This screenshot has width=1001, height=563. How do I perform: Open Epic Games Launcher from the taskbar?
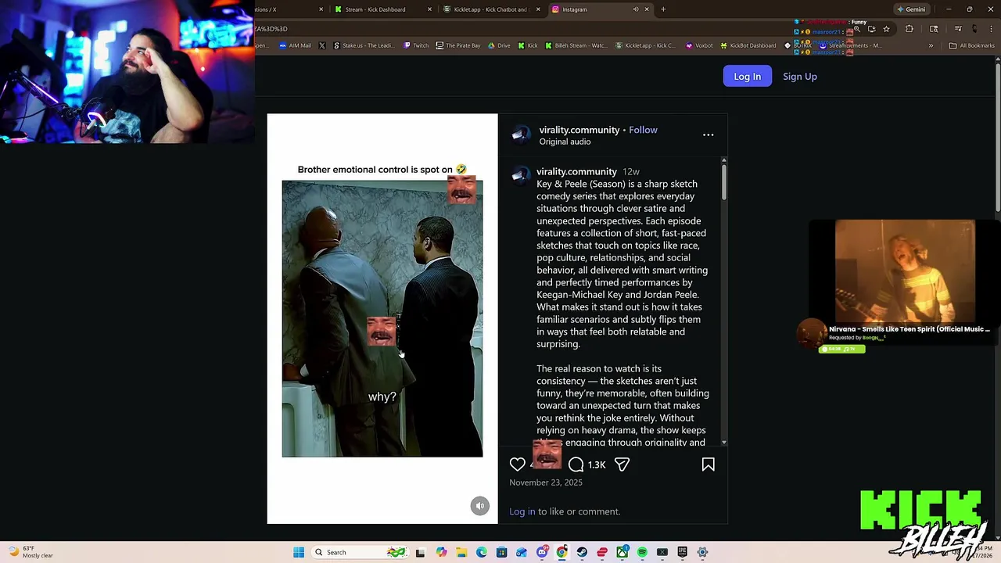point(683,552)
